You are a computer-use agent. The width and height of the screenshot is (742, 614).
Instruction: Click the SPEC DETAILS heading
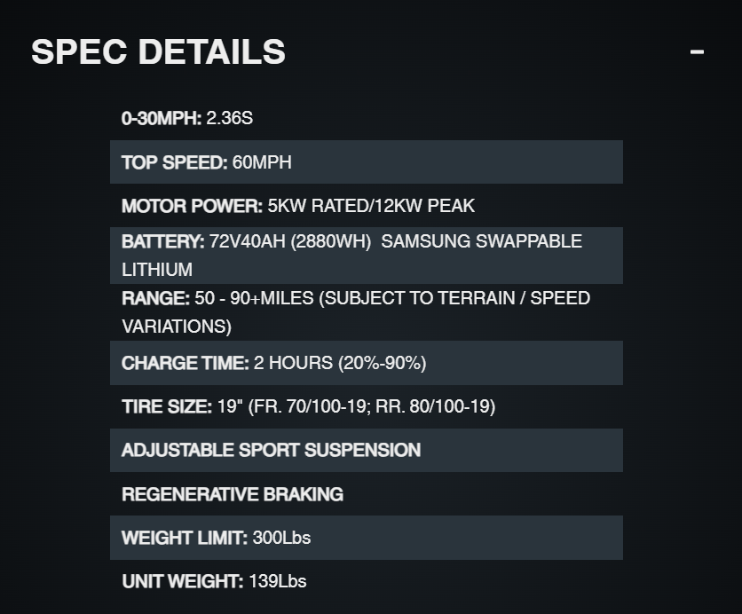pyautogui.click(x=158, y=52)
